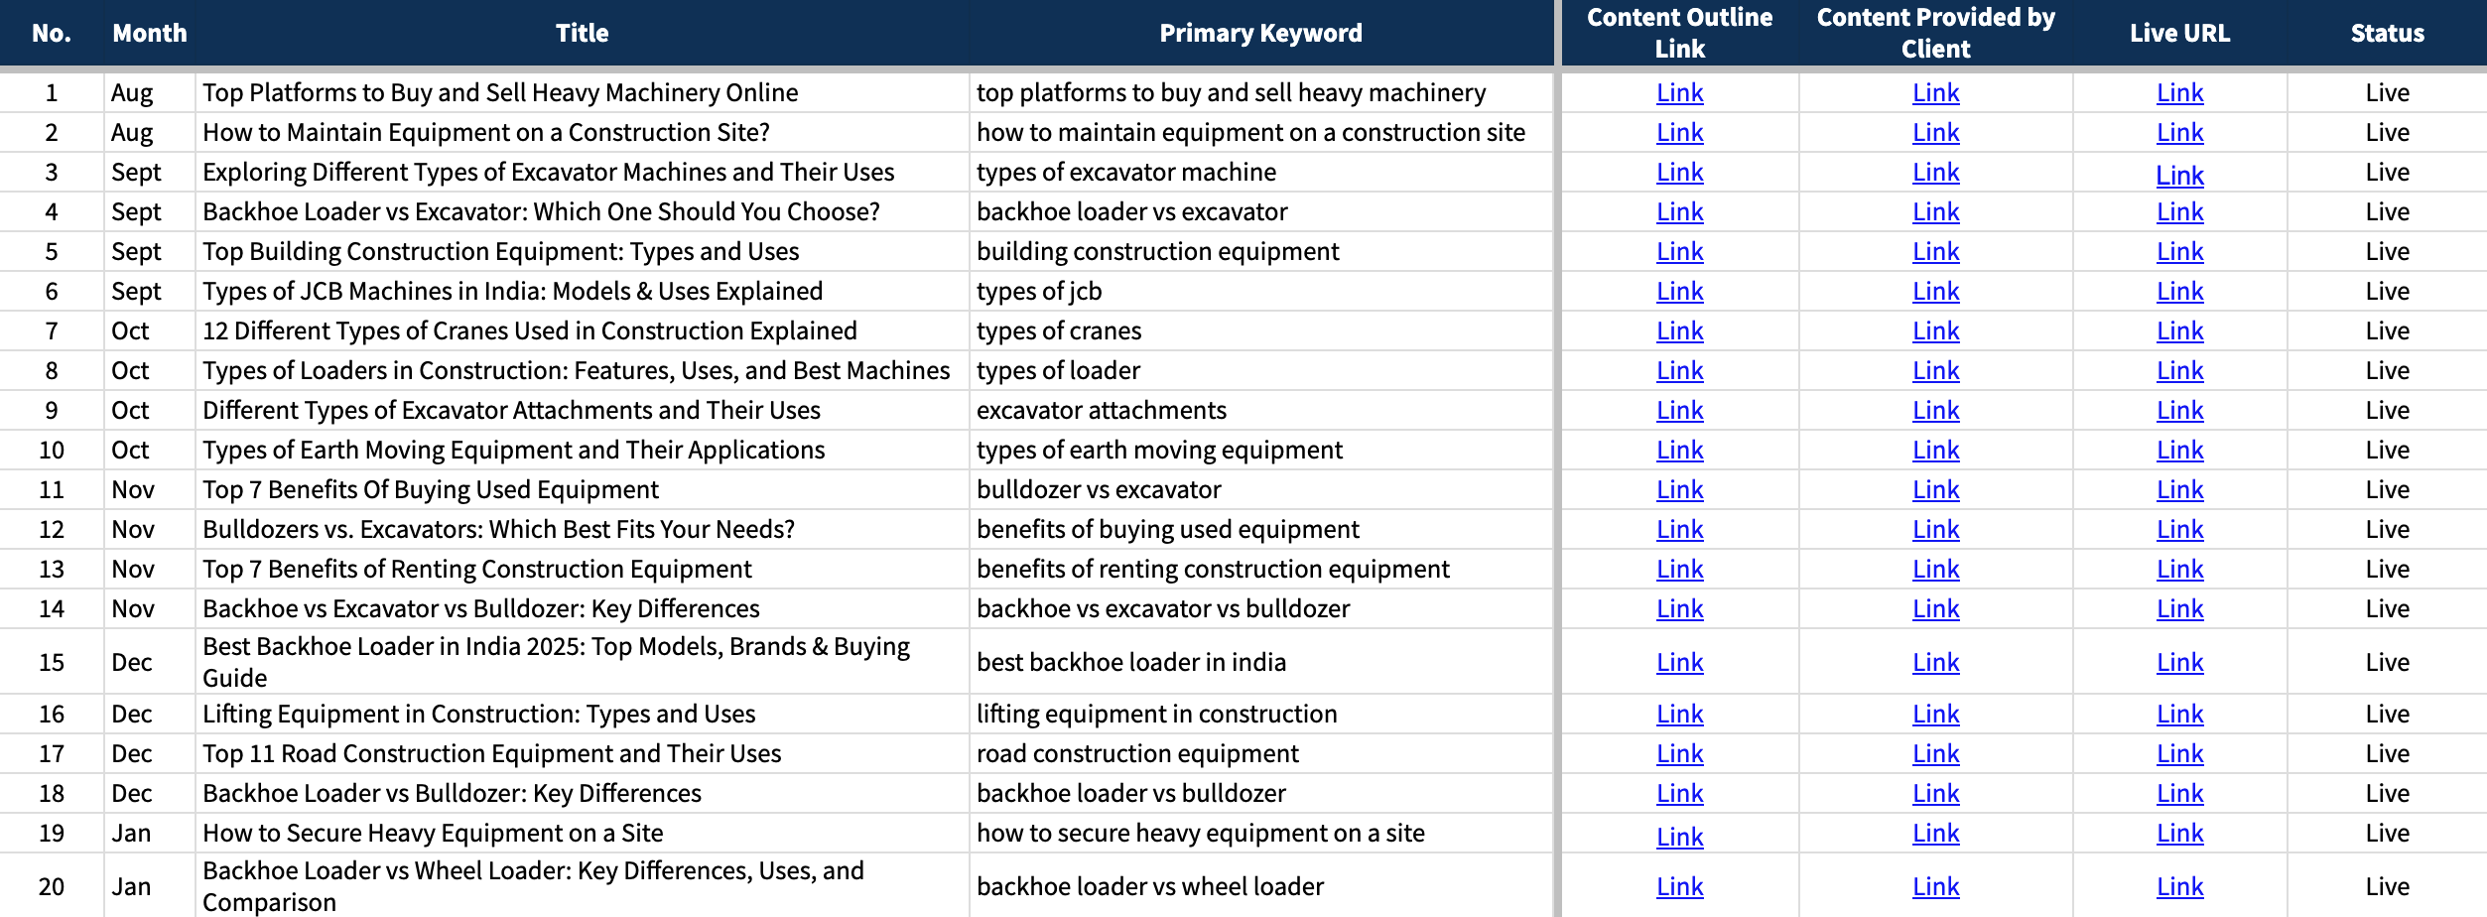Viewport: 2487px width, 917px height.
Task: Click the Title column header
Action: (x=582, y=33)
